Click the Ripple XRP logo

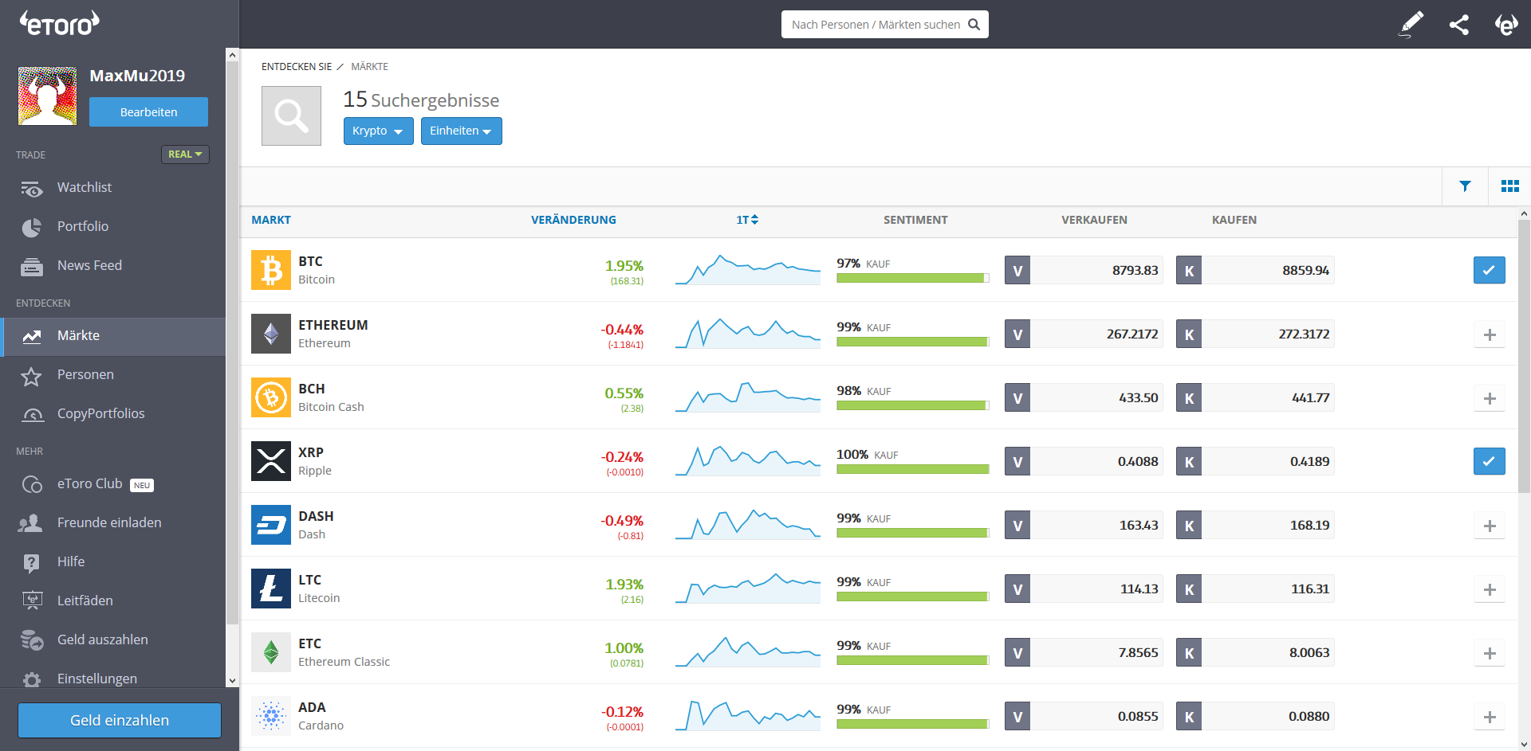point(271,461)
